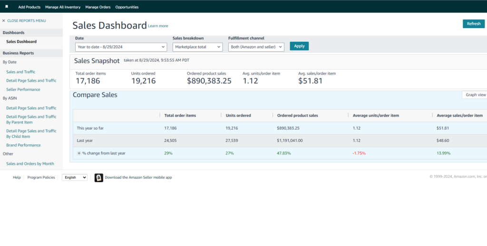The height and width of the screenshot is (246, 487).
Task: Open the Sales breakdown dropdown
Action: (197, 47)
